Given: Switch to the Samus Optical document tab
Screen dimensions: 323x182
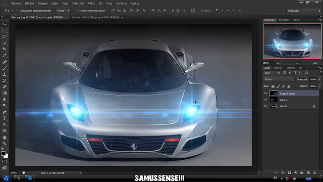Looking at the screenshot, I should pos(95,17).
